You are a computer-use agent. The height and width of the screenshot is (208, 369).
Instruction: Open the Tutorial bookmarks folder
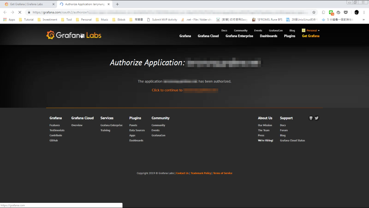coord(26,20)
